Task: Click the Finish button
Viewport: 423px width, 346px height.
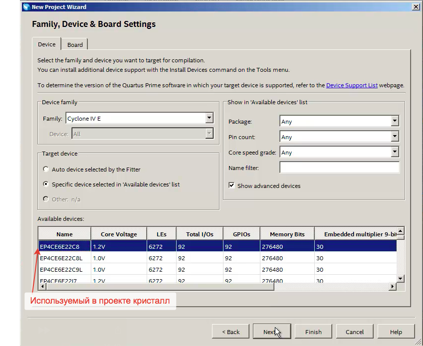Action: [313, 332]
